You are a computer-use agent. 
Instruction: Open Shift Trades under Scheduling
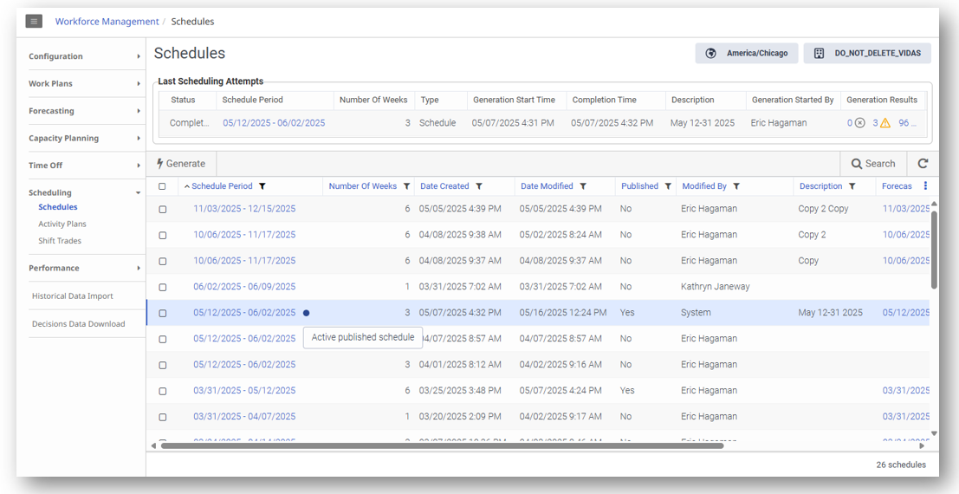[x=60, y=241]
